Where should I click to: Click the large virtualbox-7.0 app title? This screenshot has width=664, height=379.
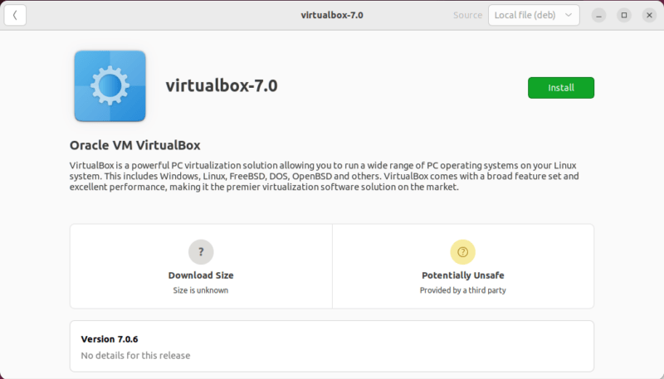[222, 85]
